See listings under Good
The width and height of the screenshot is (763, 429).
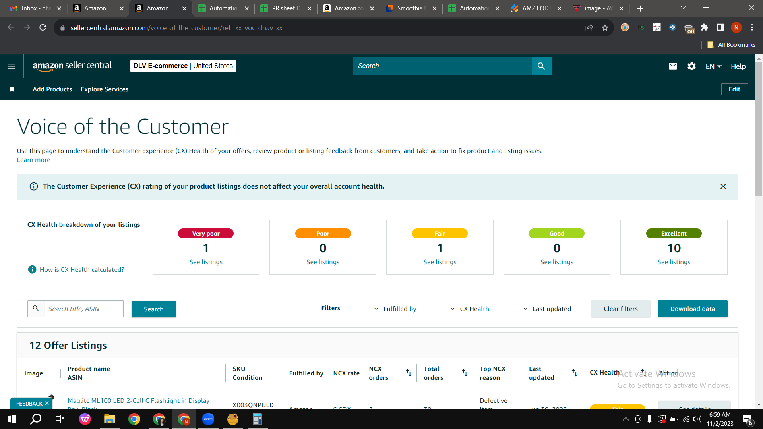[557, 262]
